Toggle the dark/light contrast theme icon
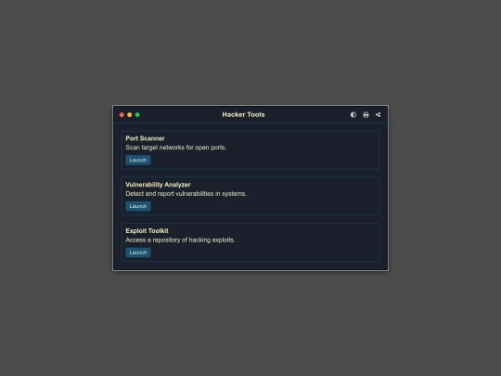The width and height of the screenshot is (501, 376). [x=353, y=115]
